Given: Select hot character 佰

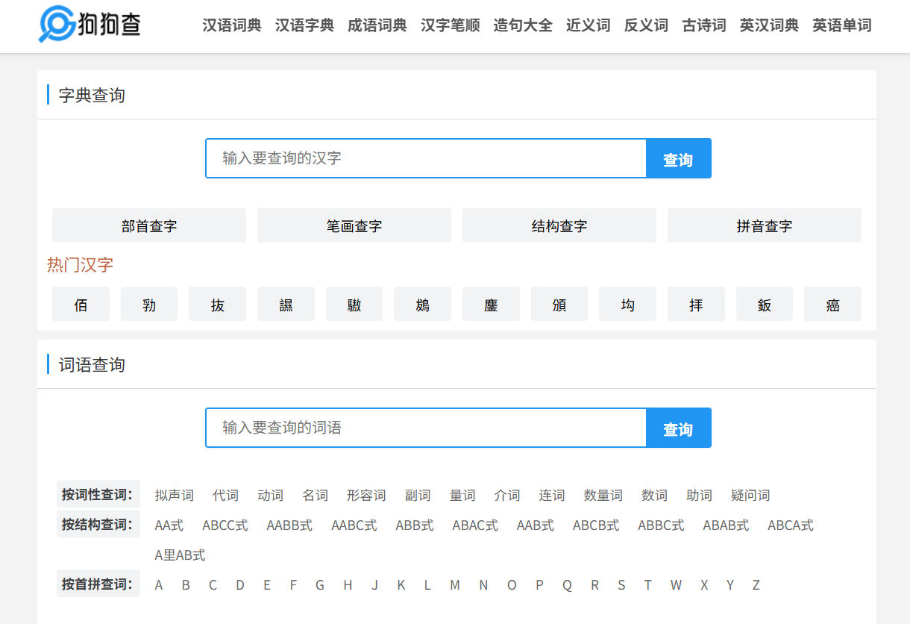Looking at the screenshot, I should pyautogui.click(x=81, y=304).
